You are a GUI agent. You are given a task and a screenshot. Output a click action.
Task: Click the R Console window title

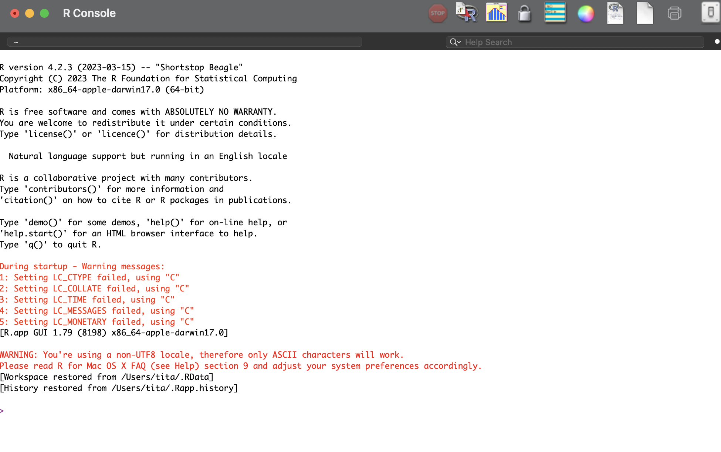click(89, 13)
